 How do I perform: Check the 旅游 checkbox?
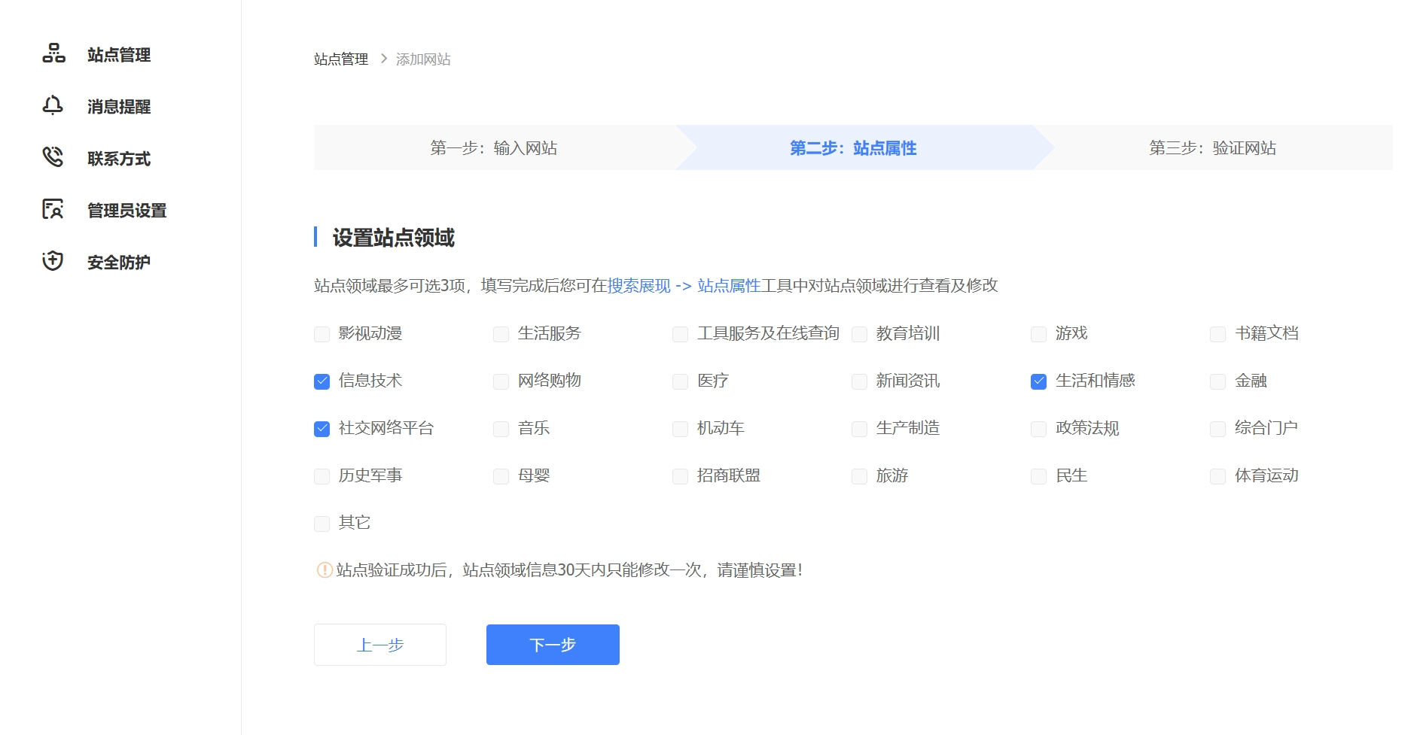click(859, 476)
